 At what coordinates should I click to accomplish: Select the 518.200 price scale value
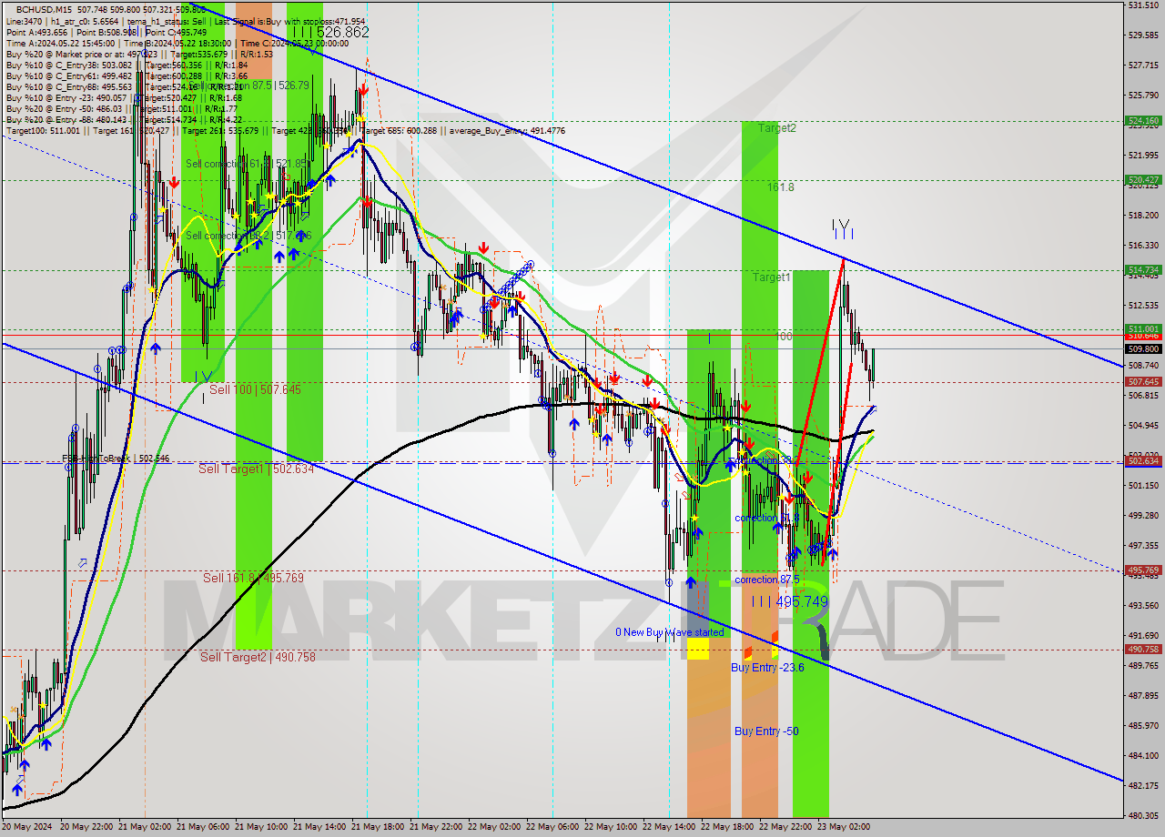pos(1143,216)
